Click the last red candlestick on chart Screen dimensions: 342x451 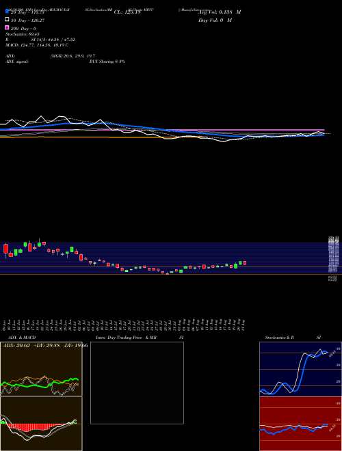[x=245, y=263]
